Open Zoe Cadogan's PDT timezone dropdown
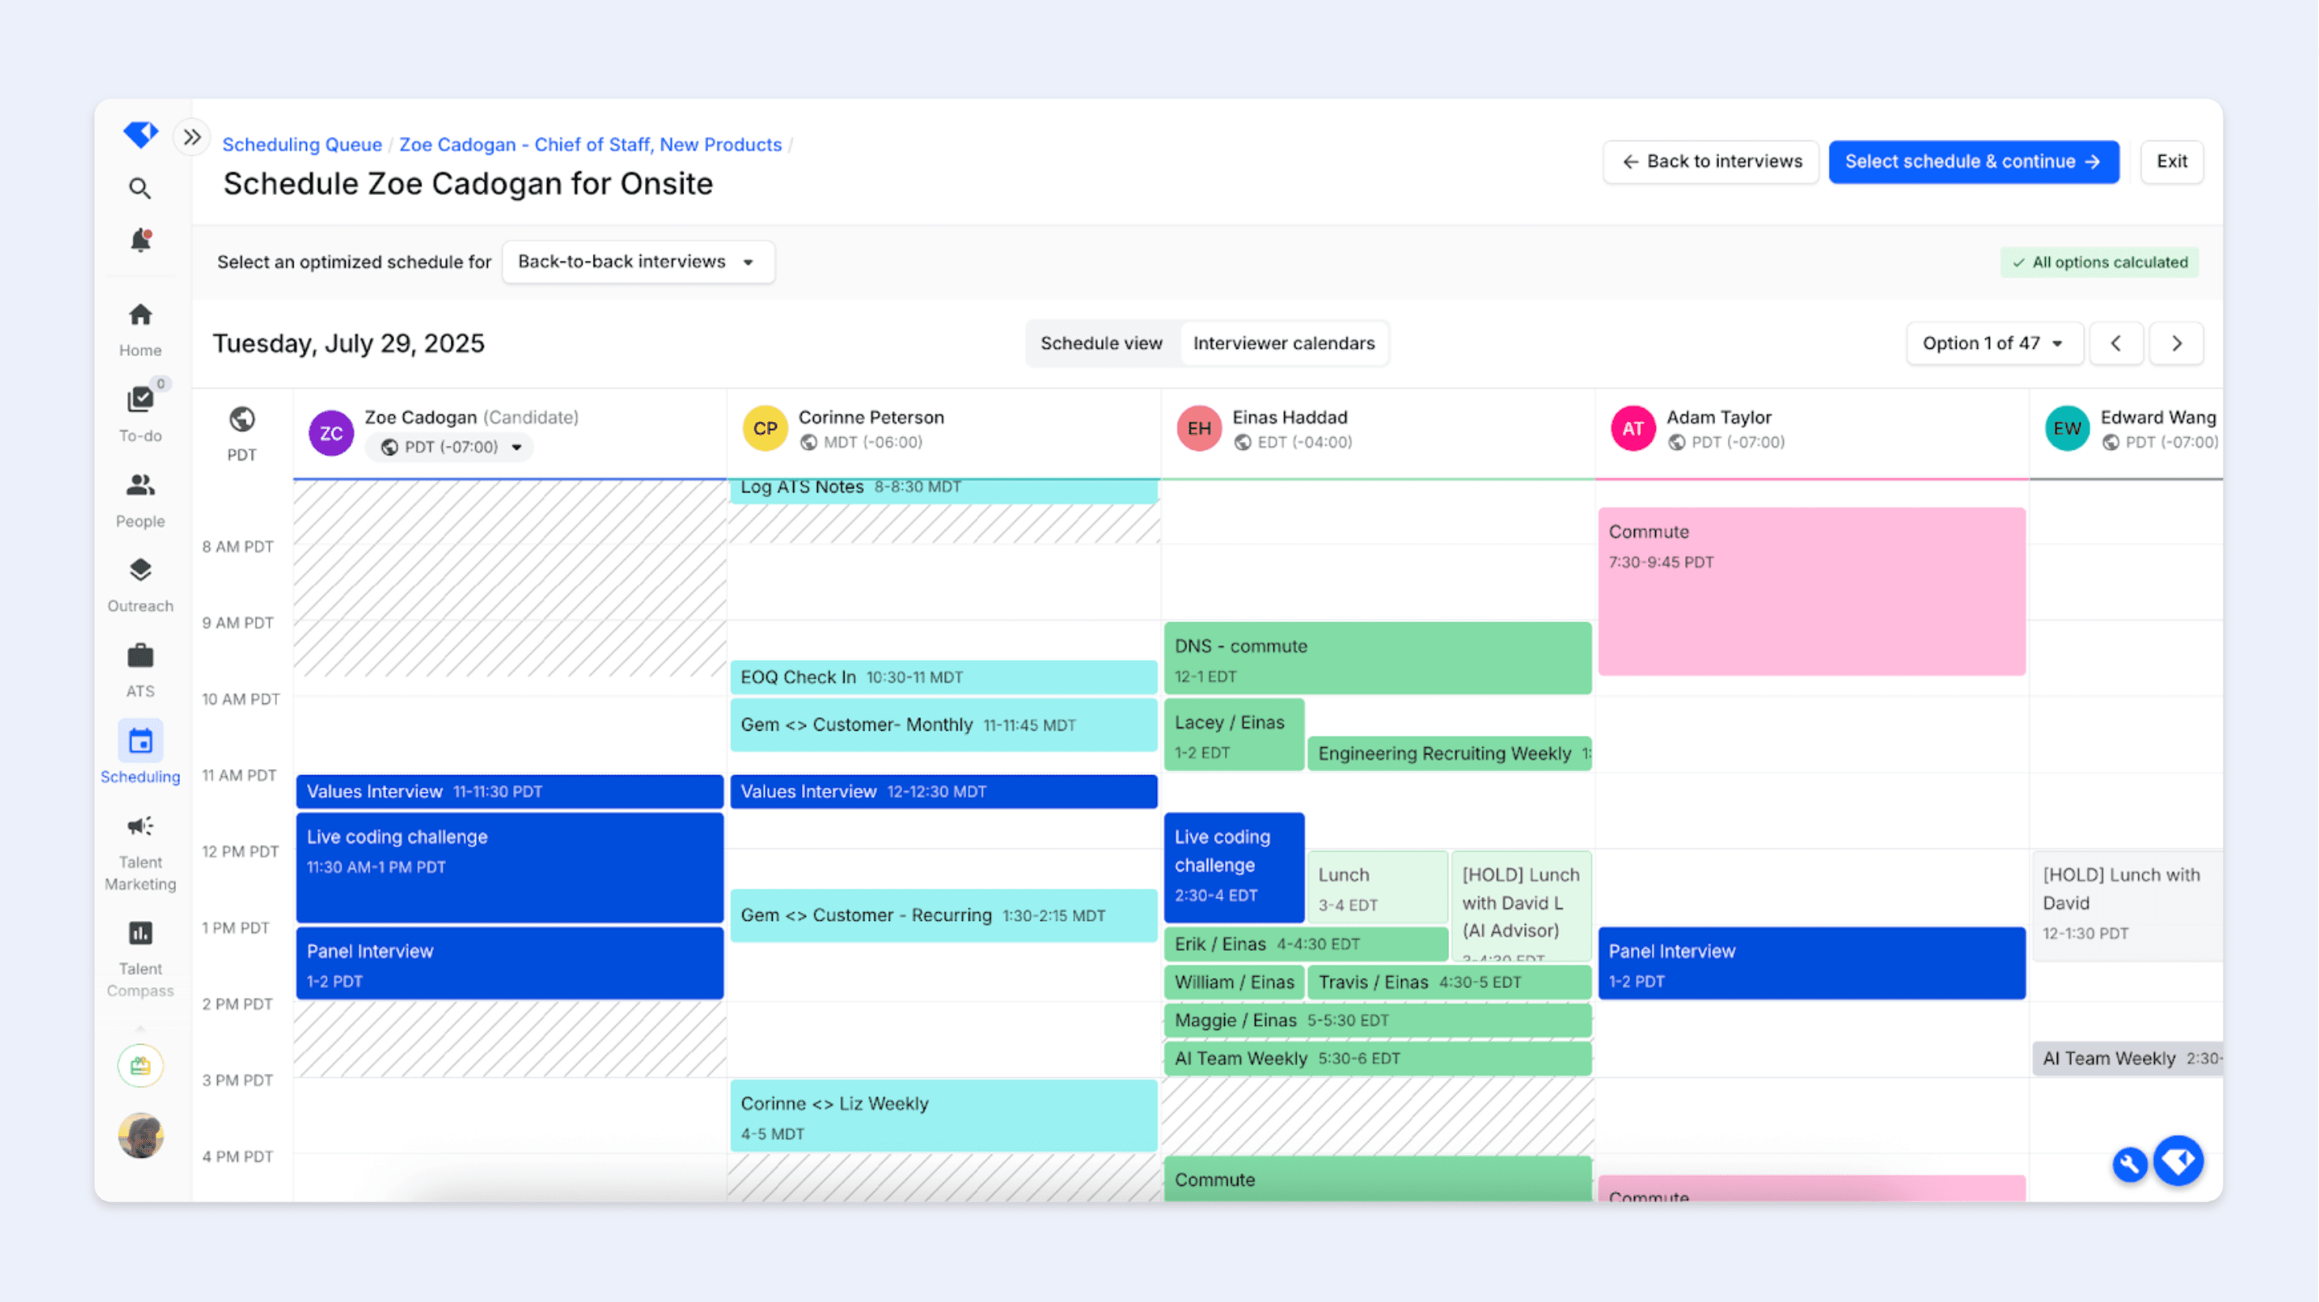Screen dimensions: 2319x1302 coord(450,447)
